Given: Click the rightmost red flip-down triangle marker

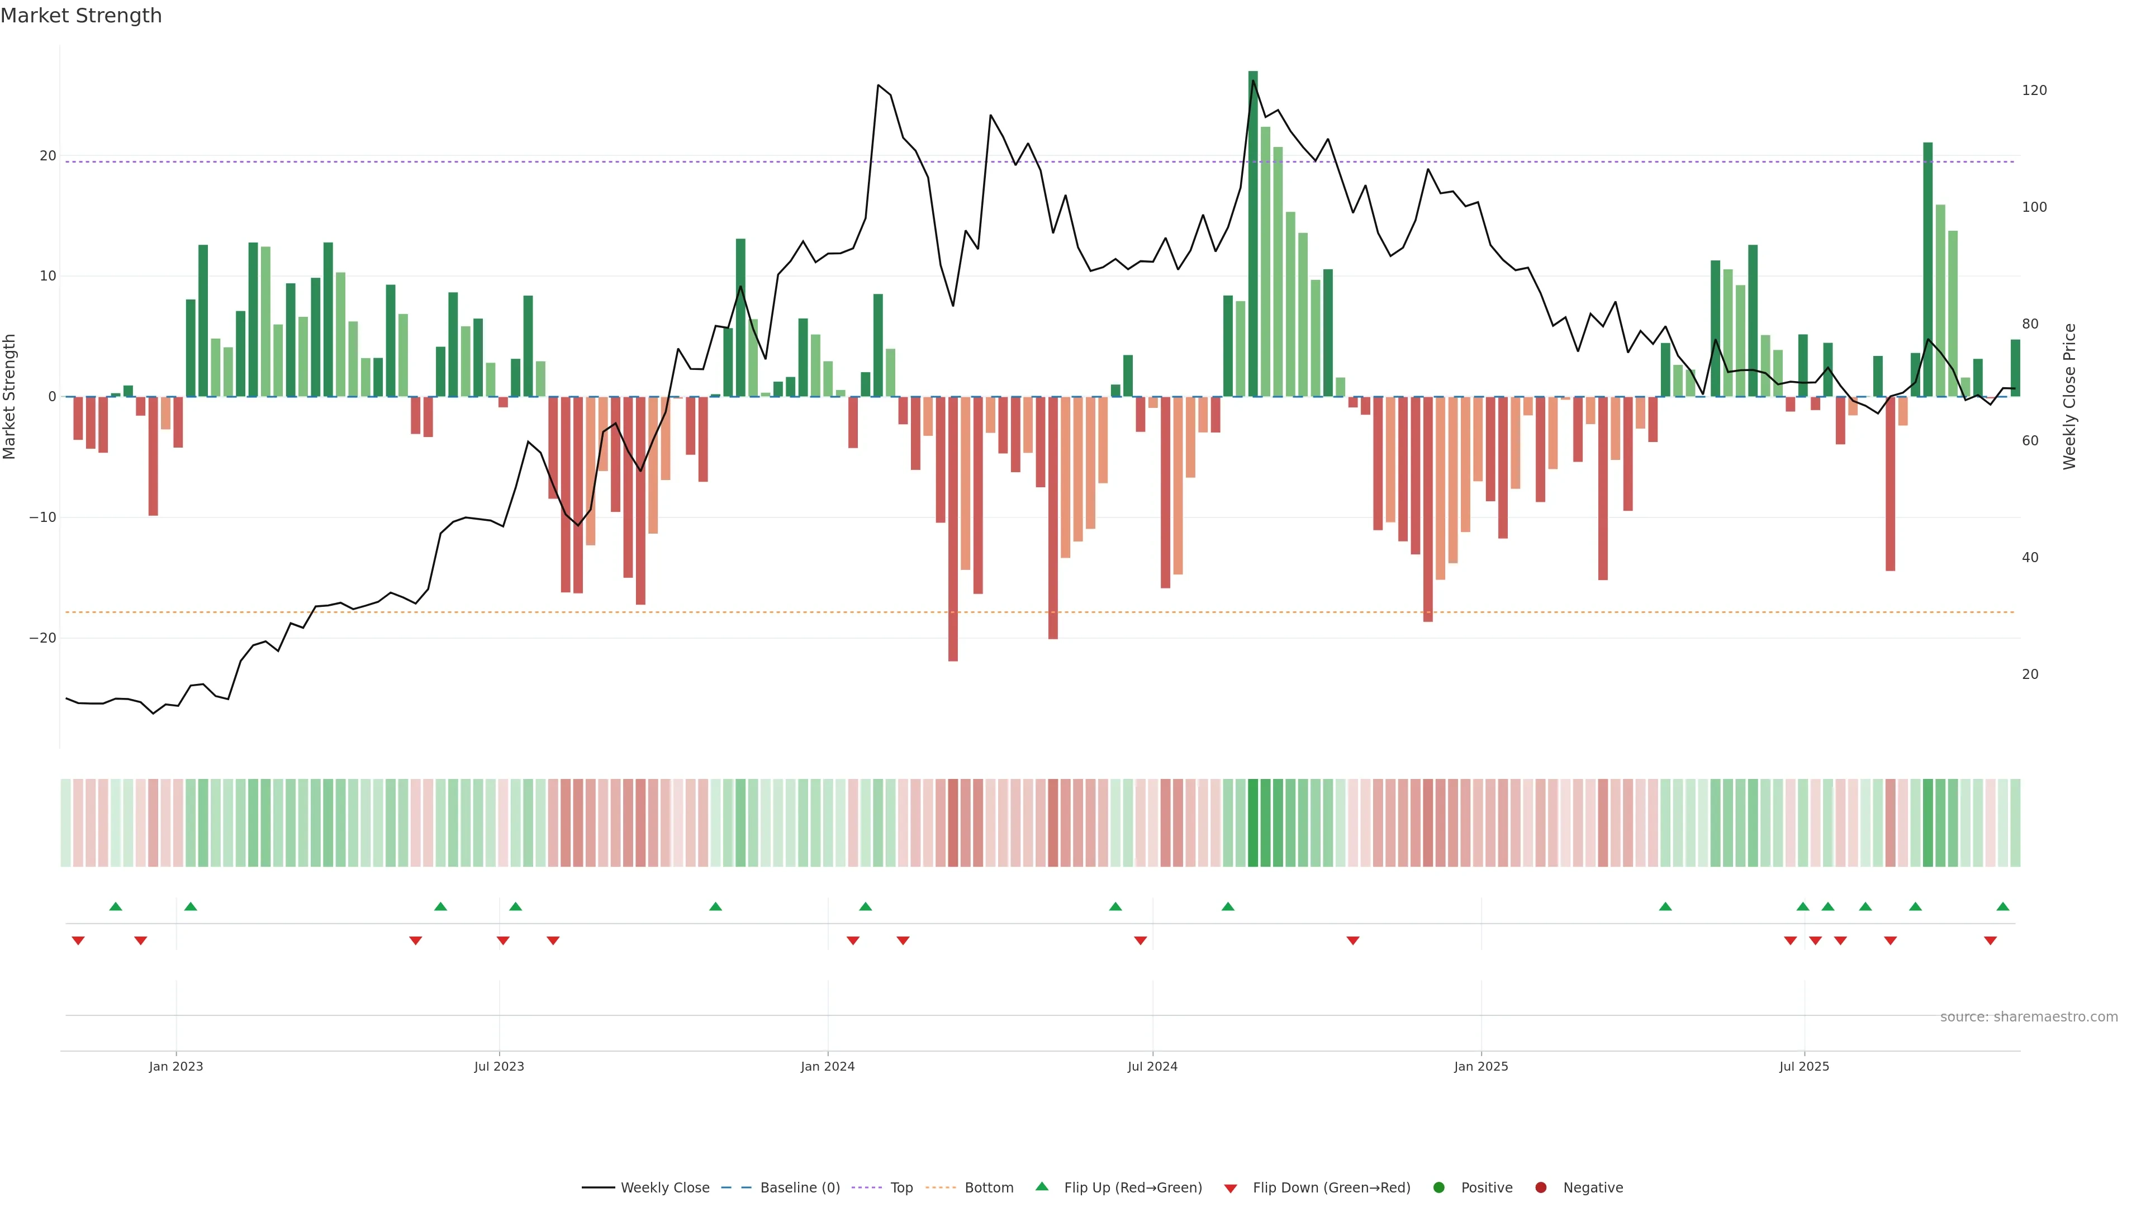Looking at the screenshot, I should pos(1990,940).
